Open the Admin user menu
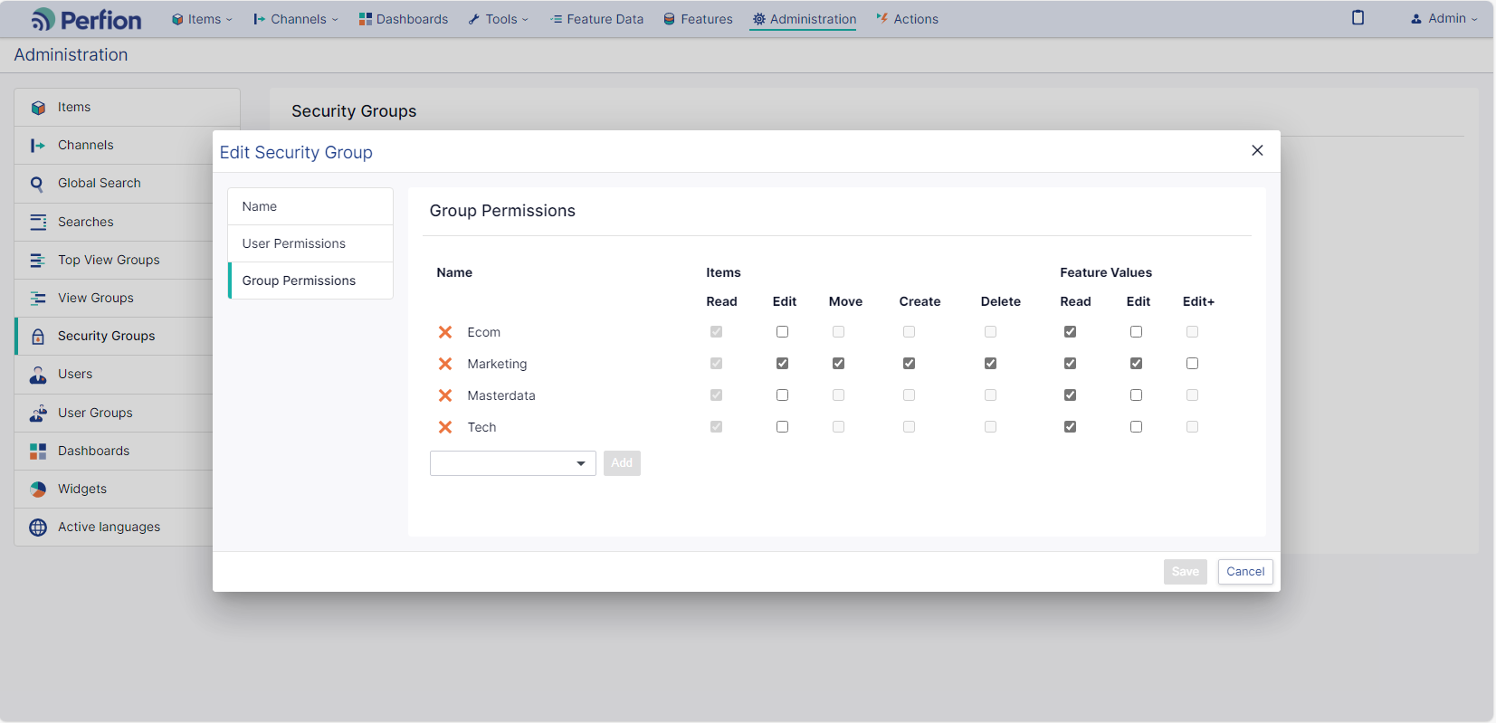 [1444, 18]
